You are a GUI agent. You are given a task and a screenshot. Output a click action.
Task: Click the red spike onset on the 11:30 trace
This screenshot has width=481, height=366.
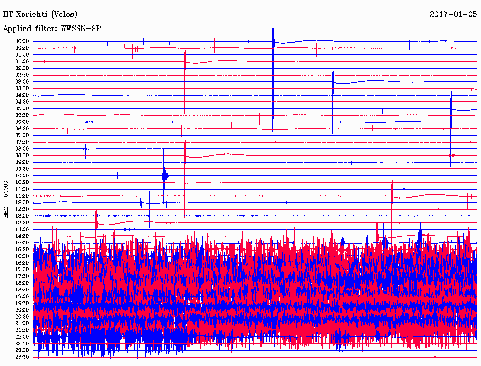pyautogui.click(x=391, y=193)
